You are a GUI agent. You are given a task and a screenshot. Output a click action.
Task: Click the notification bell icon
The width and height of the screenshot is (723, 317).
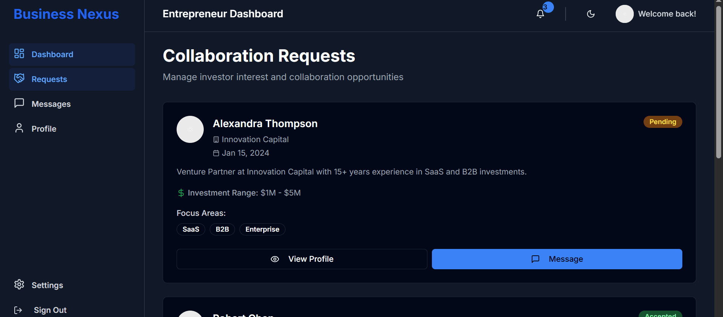[x=540, y=14]
